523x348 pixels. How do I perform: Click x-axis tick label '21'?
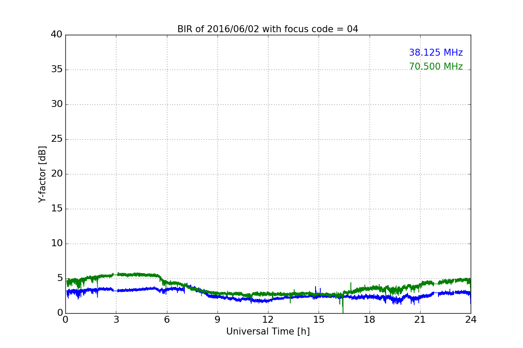coord(420,320)
